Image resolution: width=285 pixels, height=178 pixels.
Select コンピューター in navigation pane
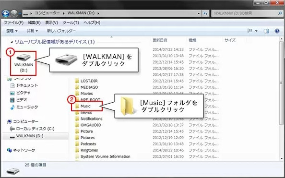[x=25, y=121]
